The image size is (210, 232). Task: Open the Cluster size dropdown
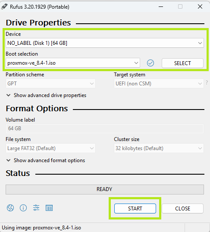pyautogui.click(x=159, y=148)
